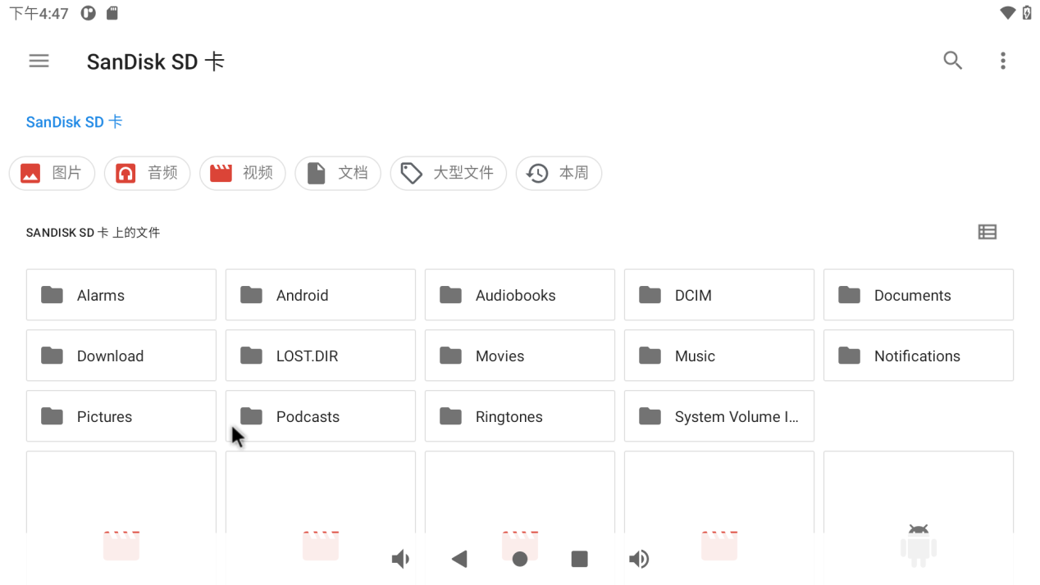Switch to list view layout
This screenshot has height=585, width=1040.
pyautogui.click(x=987, y=233)
